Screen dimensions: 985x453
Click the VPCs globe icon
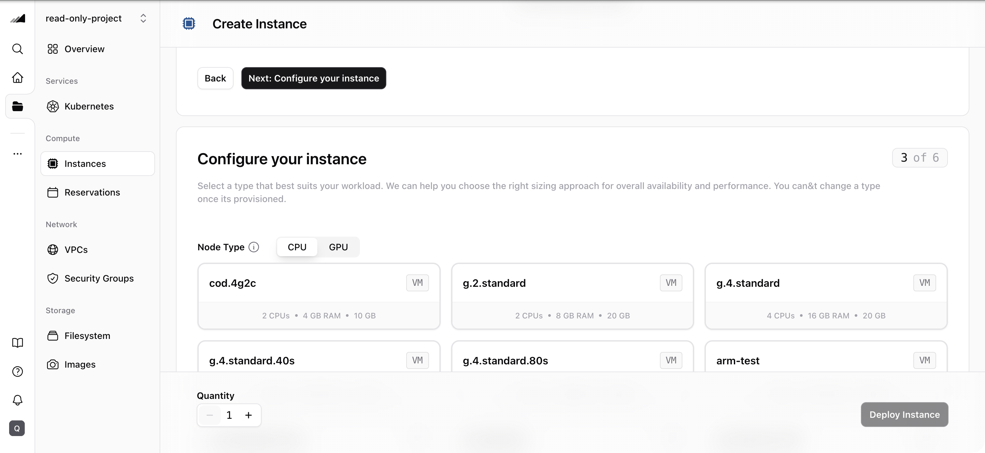[x=53, y=250]
